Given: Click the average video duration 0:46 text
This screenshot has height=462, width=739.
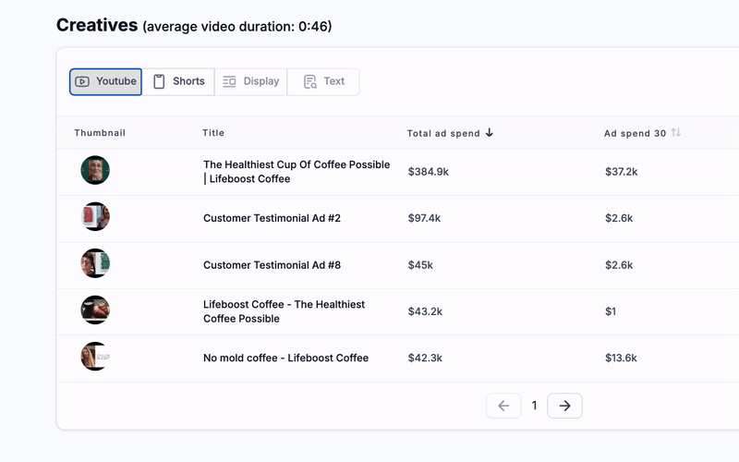Looking at the screenshot, I should pos(237,27).
